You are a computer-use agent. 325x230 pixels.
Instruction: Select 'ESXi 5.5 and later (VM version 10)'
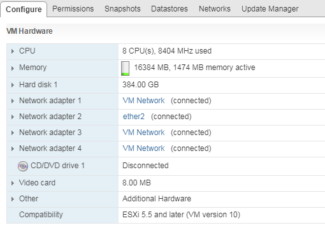(x=181, y=215)
